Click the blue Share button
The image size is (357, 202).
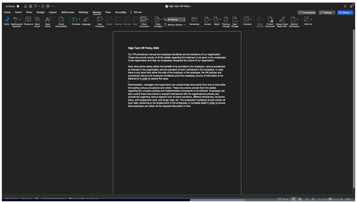345,13
